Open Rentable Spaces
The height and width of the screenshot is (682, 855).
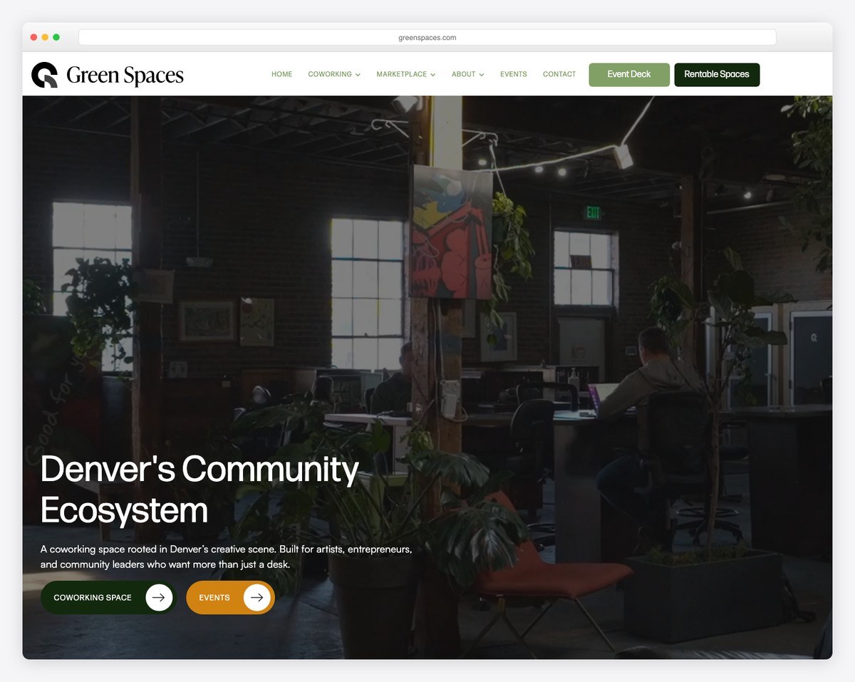click(717, 74)
